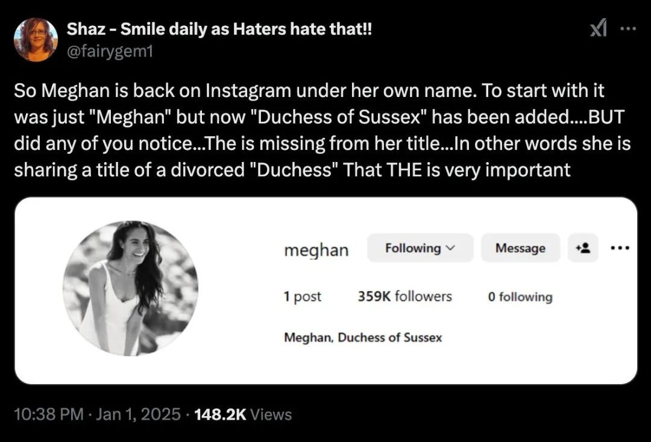Click the Message button
Image resolution: width=651 pixels, height=442 pixels.
(x=520, y=248)
